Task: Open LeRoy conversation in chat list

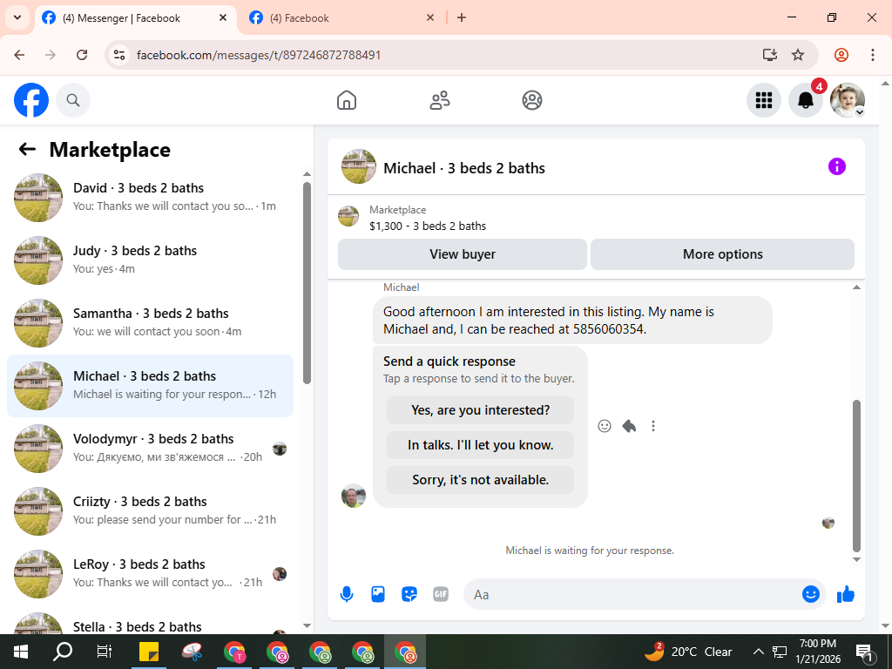Action: click(x=150, y=573)
